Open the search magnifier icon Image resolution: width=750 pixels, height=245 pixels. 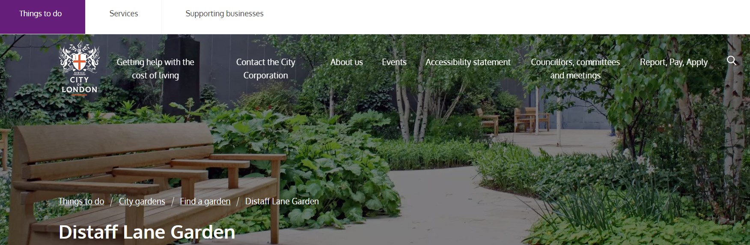732,61
